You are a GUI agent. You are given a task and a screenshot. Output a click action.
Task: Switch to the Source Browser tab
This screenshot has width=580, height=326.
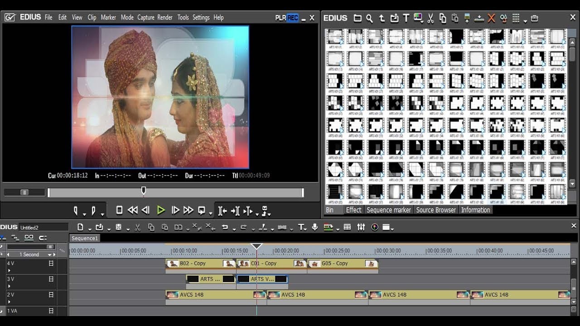[x=436, y=210]
